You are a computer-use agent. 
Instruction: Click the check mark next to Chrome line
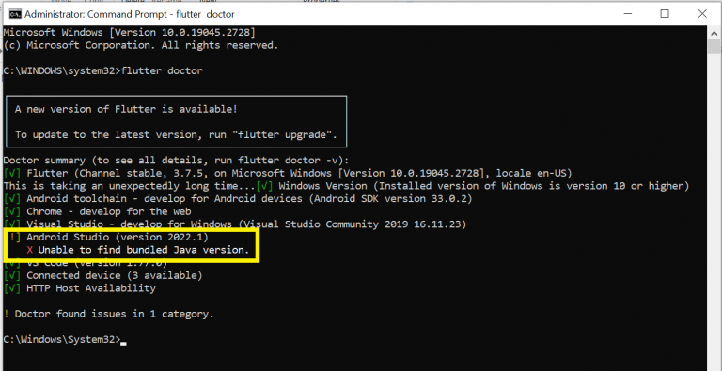12,211
